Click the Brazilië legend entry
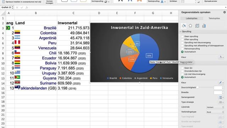Image resolution: width=227 pixels, height=128 pixels. coord(112,78)
